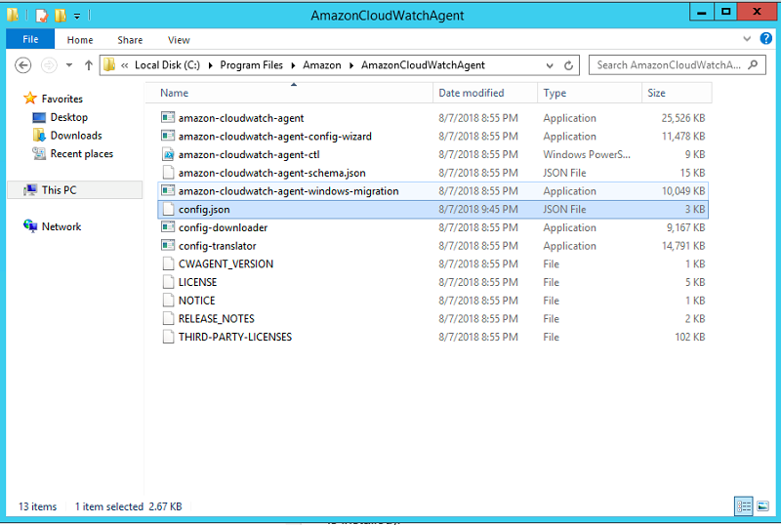Switch to the Home ribbon tab

[80, 40]
